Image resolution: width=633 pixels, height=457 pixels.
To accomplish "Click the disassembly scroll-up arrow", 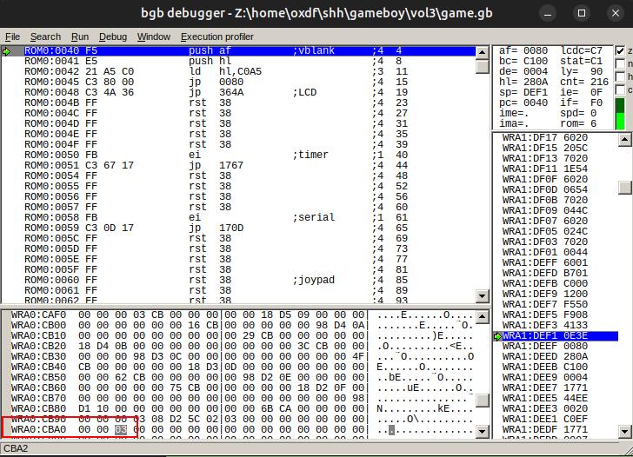I will [483, 51].
